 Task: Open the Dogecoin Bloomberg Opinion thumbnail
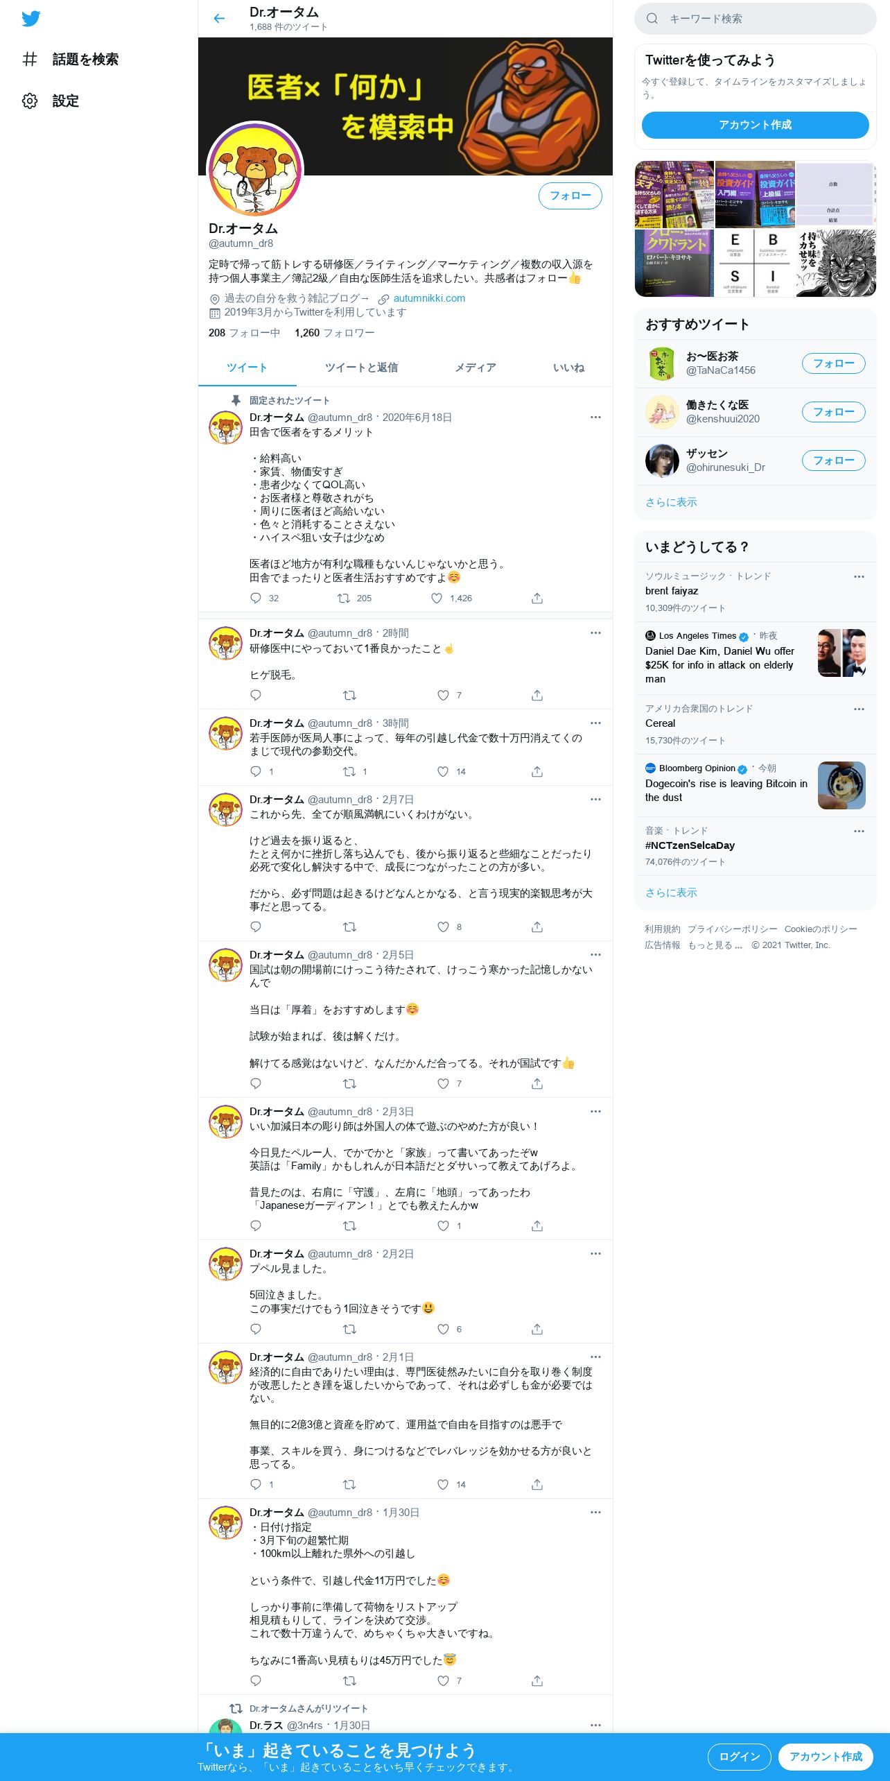[841, 785]
